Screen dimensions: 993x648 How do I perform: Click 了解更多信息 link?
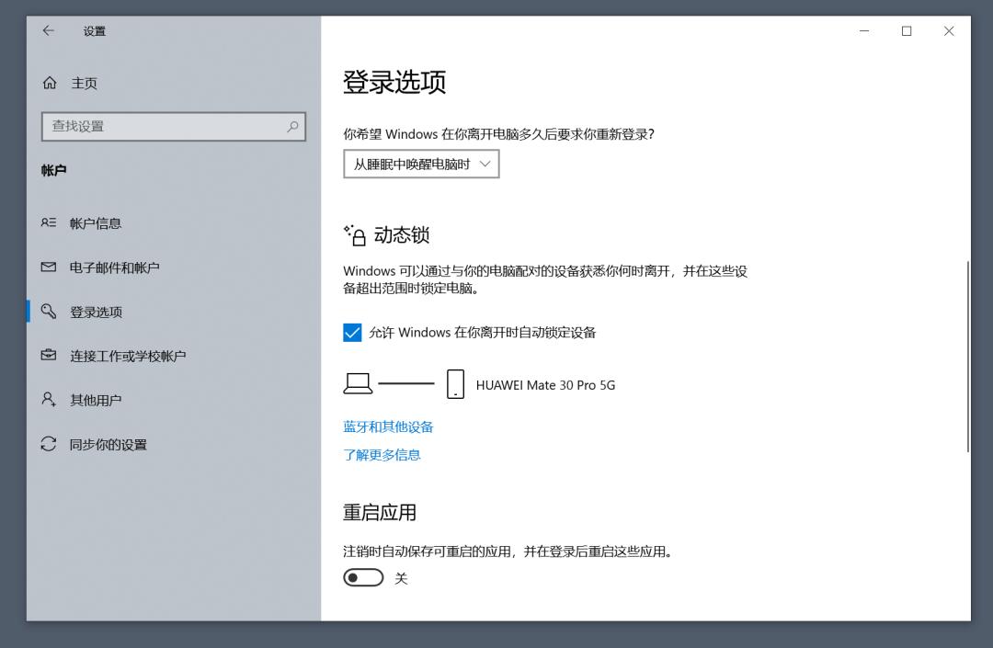pyautogui.click(x=382, y=454)
